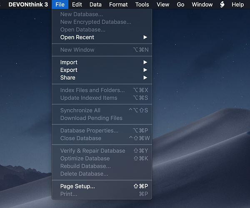Screen dimensions: 250x208
Task: Click Delete Database… menu entry
Action: coord(102,174)
